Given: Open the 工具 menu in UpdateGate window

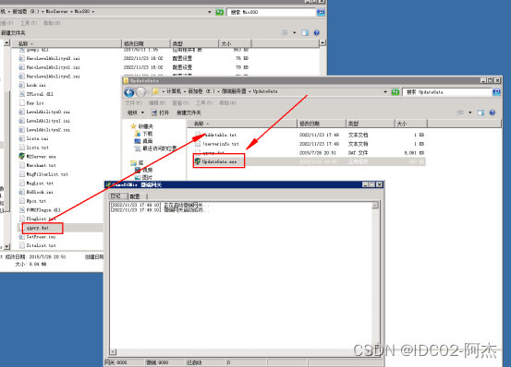Looking at the screenshot, I should 202,103.
